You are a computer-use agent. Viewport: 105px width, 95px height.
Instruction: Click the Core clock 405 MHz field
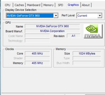pyautogui.click(x=37, y=54)
